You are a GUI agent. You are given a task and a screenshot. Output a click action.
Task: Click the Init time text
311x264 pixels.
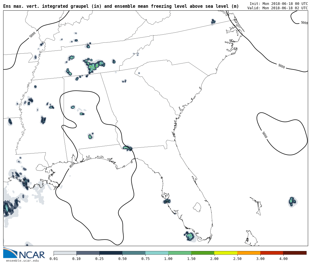tap(278, 4)
